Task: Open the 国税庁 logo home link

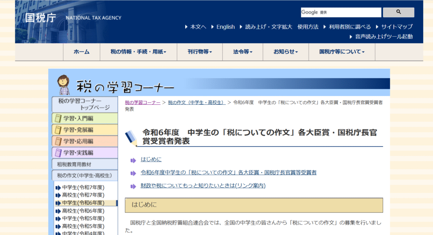Action: click(41, 18)
